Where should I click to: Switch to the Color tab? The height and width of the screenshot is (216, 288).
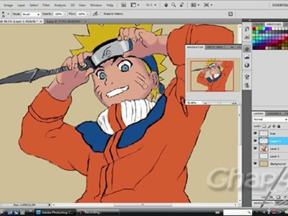coord(258,24)
